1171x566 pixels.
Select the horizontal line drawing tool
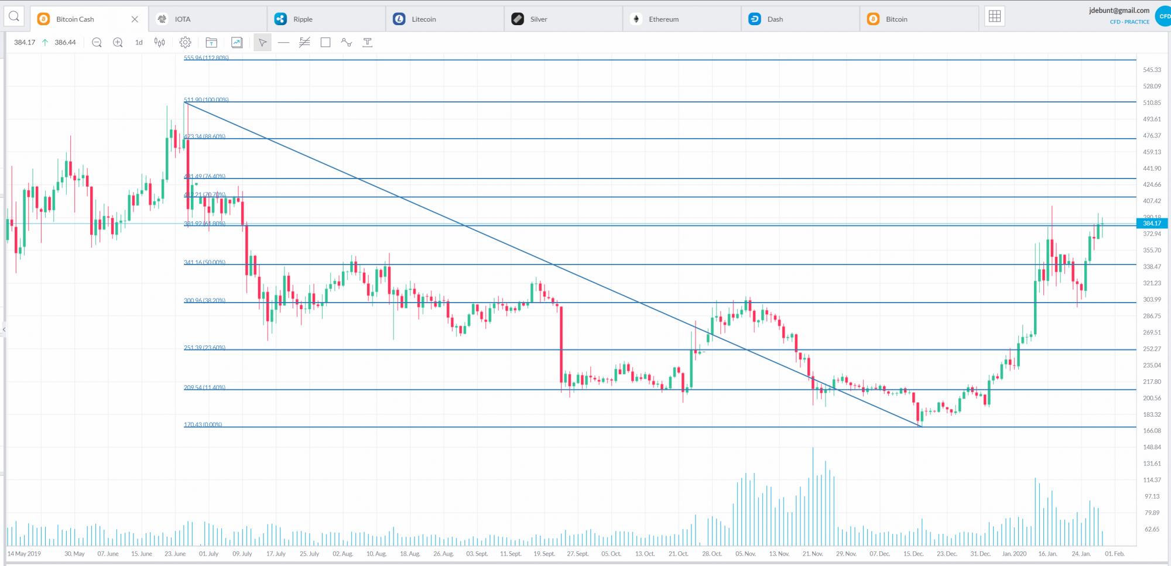click(283, 42)
